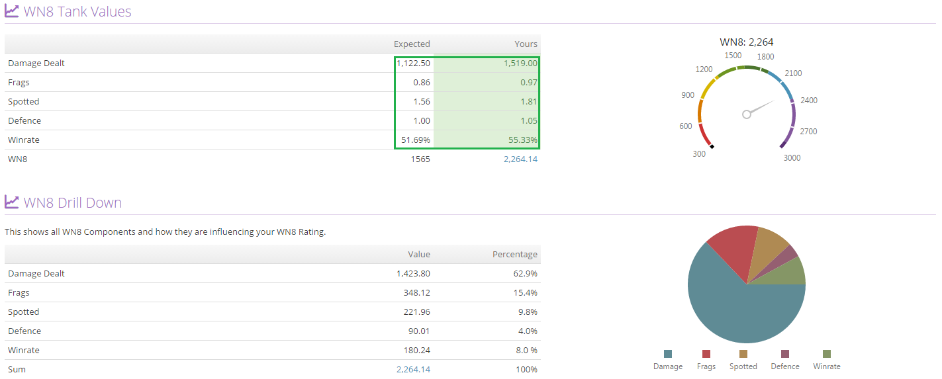Screen dimensions: 942x379
Task: Click the Damage Dealt row label in Tank Values
Action: pos(36,63)
